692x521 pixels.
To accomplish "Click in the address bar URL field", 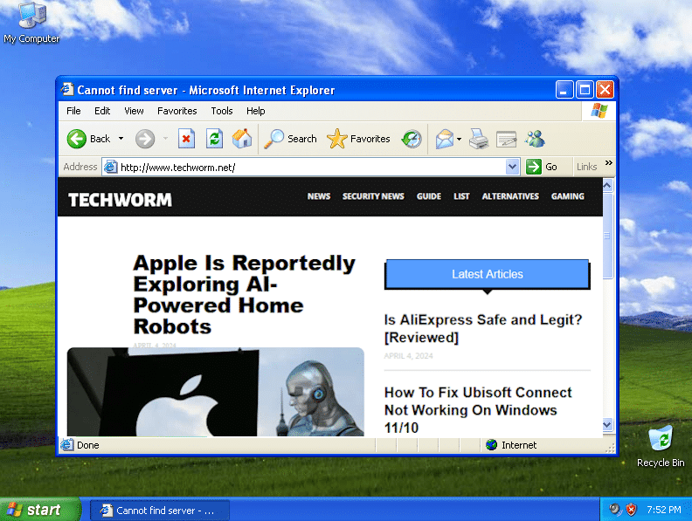I will point(312,167).
